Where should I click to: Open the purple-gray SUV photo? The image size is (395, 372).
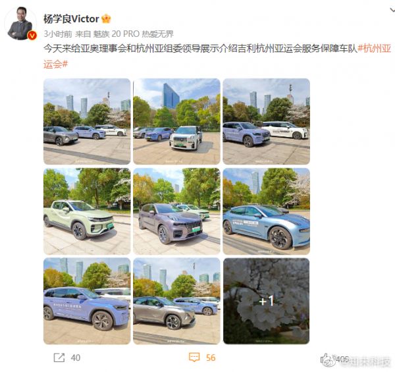click(x=176, y=211)
